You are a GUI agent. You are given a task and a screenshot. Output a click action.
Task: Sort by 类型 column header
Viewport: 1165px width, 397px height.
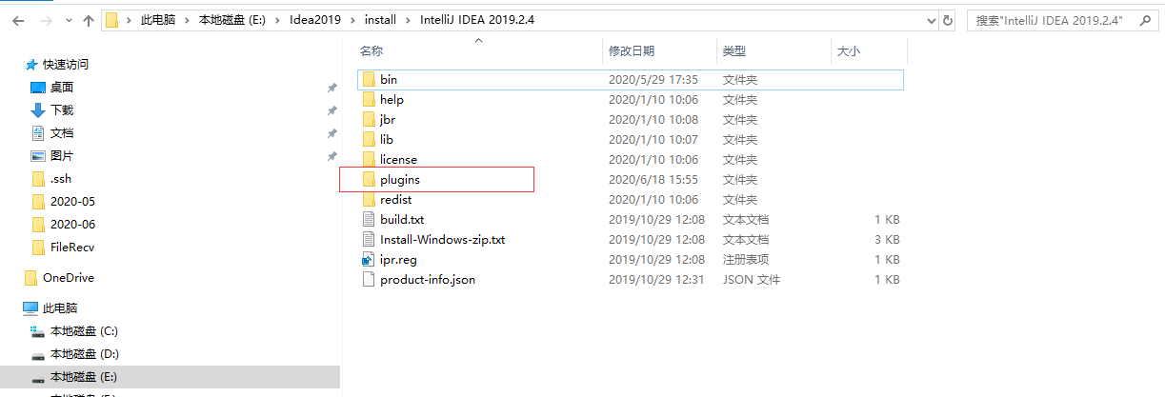tap(734, 51)
